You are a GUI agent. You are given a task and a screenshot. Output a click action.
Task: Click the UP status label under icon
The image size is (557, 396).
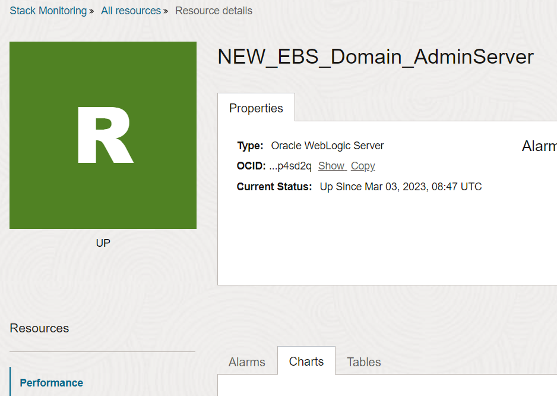tap(103, 243)
